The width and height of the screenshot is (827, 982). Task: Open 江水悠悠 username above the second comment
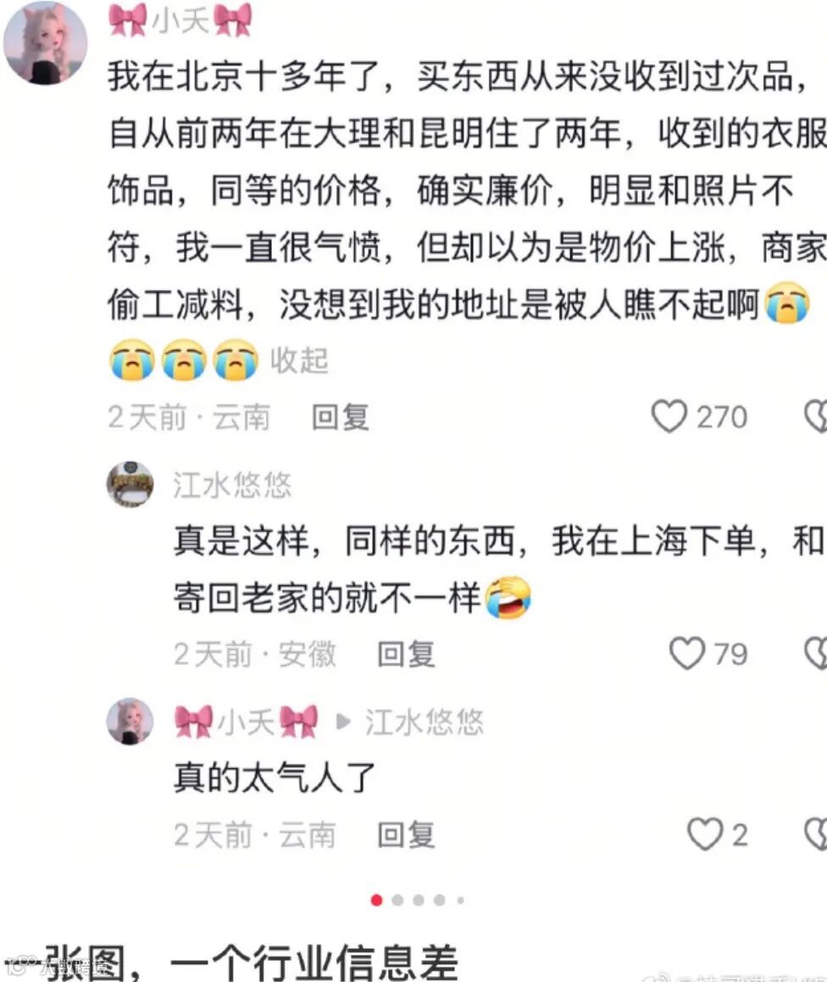point(232,485)
